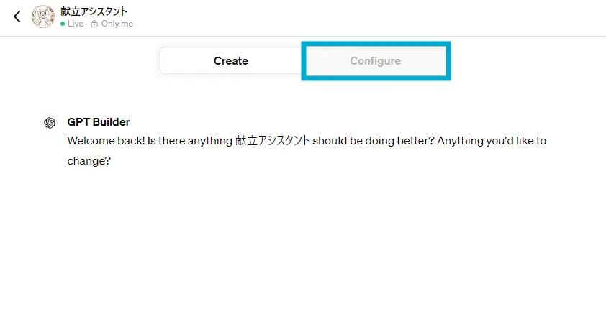Click the empty chat area below the message

pos(302,237)
